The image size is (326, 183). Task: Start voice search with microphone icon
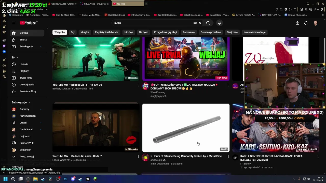220,23
